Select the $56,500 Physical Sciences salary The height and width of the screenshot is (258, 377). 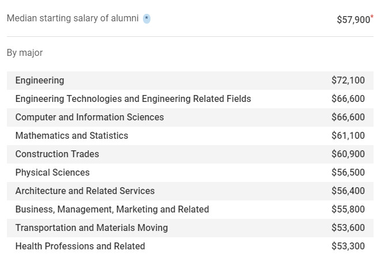tap(348, 173)
